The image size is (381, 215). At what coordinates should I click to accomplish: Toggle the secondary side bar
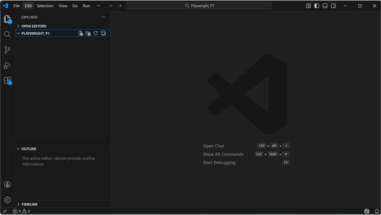[x=333, y=6]
